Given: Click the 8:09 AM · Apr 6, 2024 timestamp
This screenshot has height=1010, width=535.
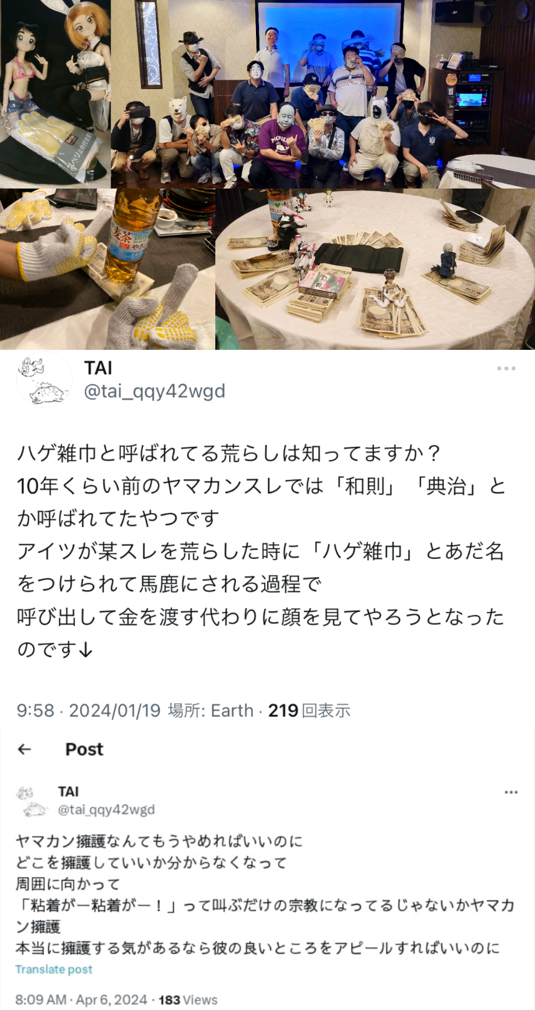Looking at the screenshot, I should [x=81, y=1000].
